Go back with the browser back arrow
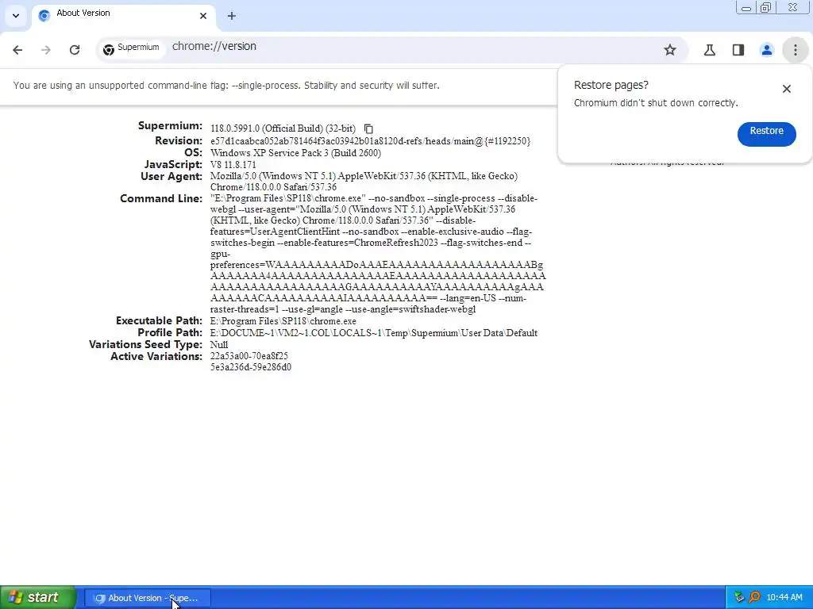The height and width of the screenshot is (609, 813). pos(17,50)
